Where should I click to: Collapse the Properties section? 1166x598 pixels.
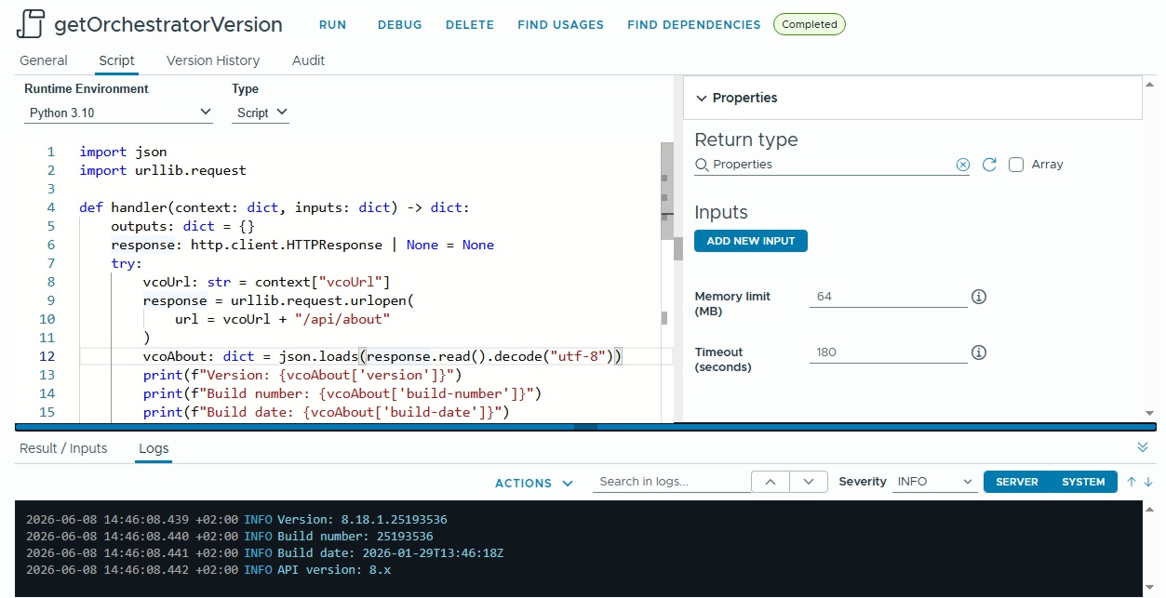[702, 98]
